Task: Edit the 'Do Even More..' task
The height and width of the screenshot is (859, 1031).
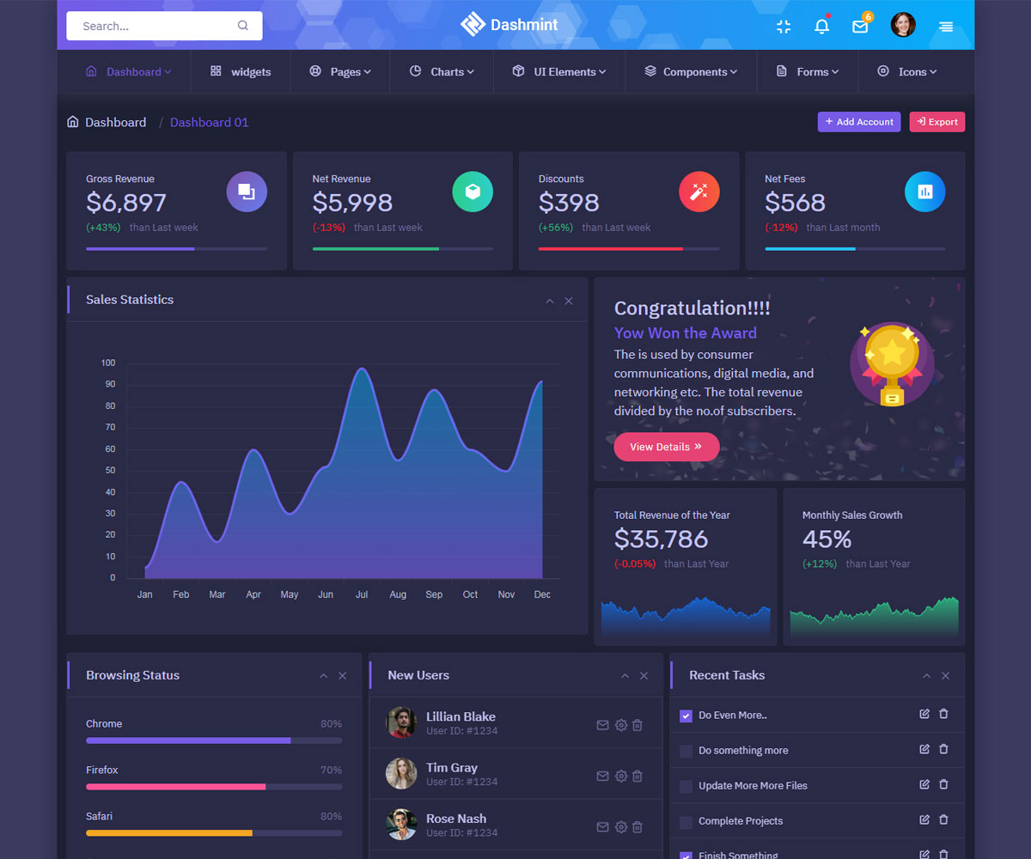Action: click(x=924, y=714)
